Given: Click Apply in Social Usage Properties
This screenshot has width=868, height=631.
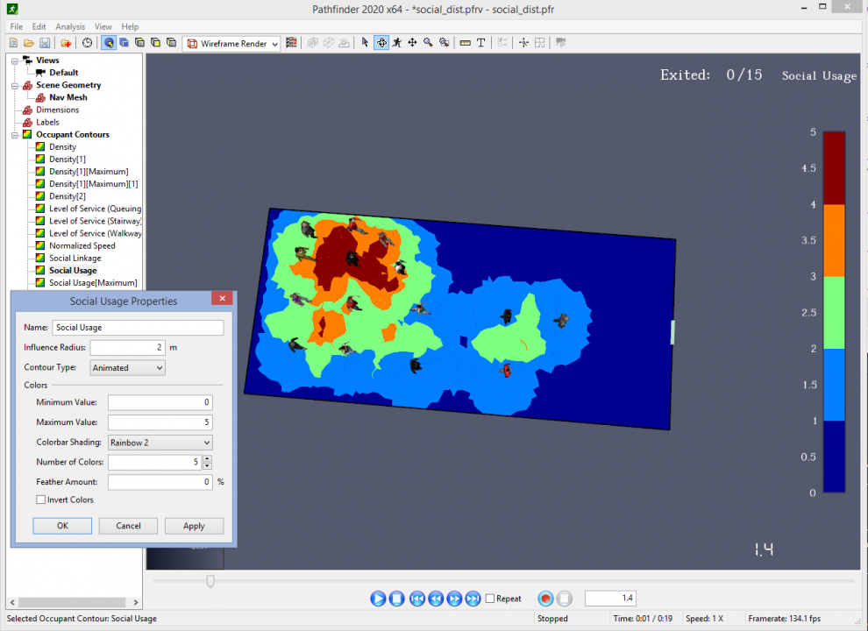Looking at the screenshot, I should coord(194,526).
